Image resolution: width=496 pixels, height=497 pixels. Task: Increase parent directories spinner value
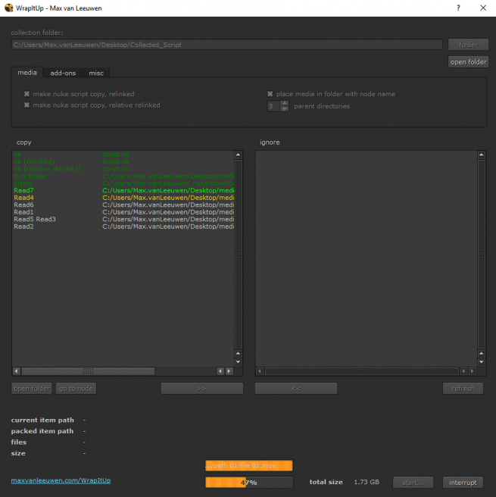[285, 103]
